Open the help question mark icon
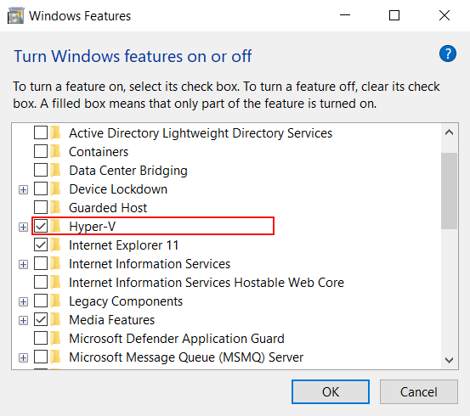This screenshot has height=416, width=470. (x=448, y=53)
